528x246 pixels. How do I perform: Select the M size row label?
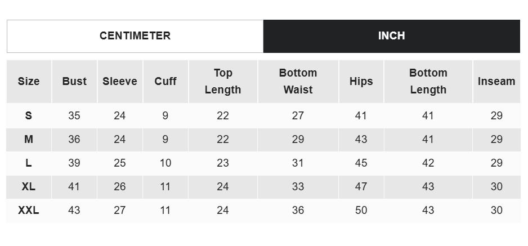pos(29,140)
